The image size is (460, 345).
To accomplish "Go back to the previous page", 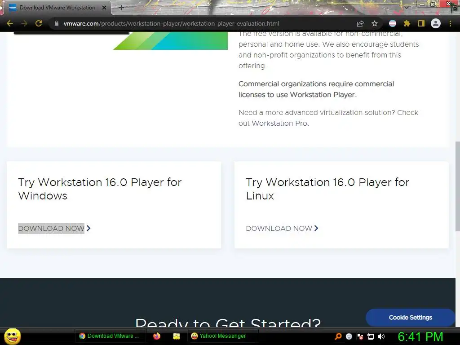I will 10,23.
